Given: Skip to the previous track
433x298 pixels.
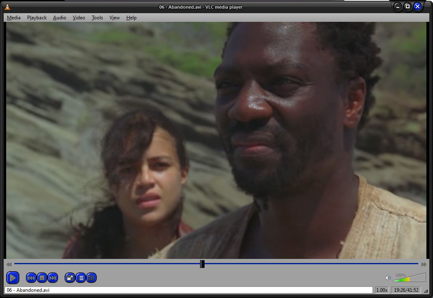Looking at the screenshot, I should [x=31, y=277].
